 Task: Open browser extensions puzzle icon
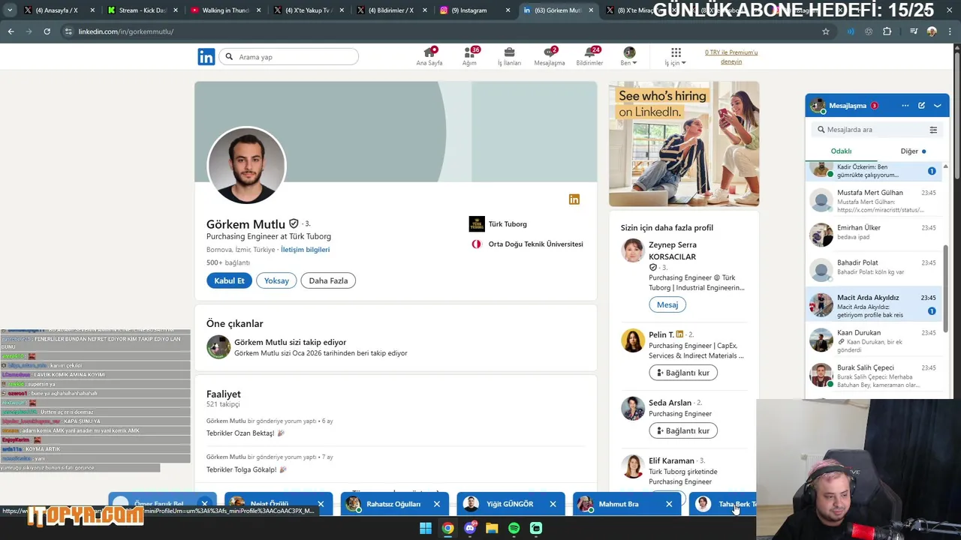(x=887, y=31)
